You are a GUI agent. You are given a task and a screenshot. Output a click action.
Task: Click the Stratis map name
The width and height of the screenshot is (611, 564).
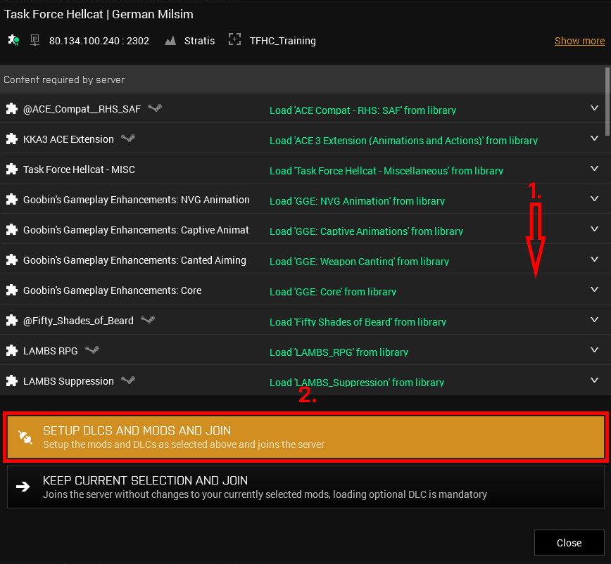[199, 41]
